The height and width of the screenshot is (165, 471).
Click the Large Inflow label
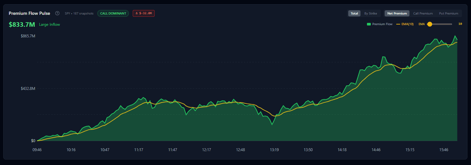point(50,24)
